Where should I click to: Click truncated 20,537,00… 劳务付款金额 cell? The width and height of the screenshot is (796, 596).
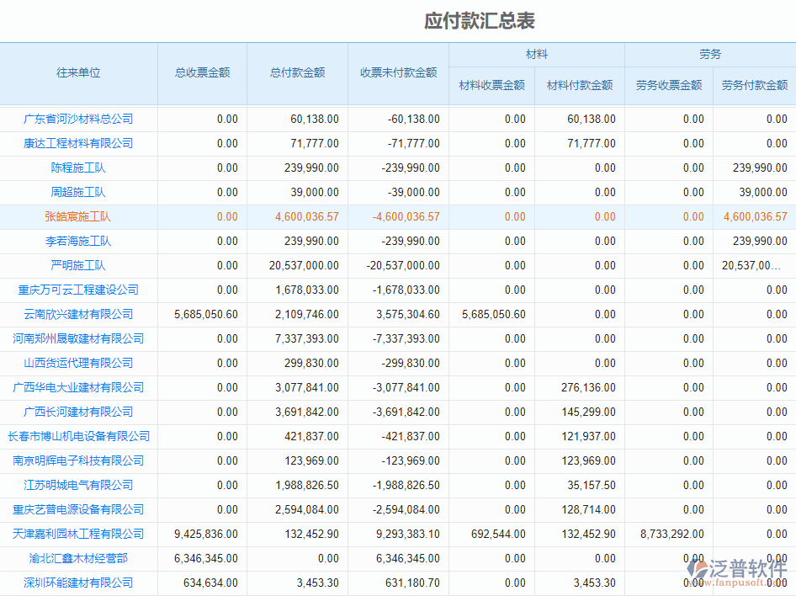click(751, 265)
